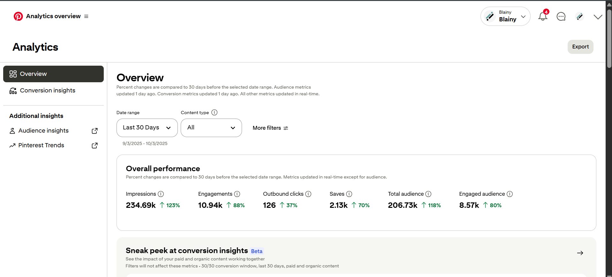
Task: Expand the far-right account chevron menu
Action: pyautogui.click(x=598, y=17)
